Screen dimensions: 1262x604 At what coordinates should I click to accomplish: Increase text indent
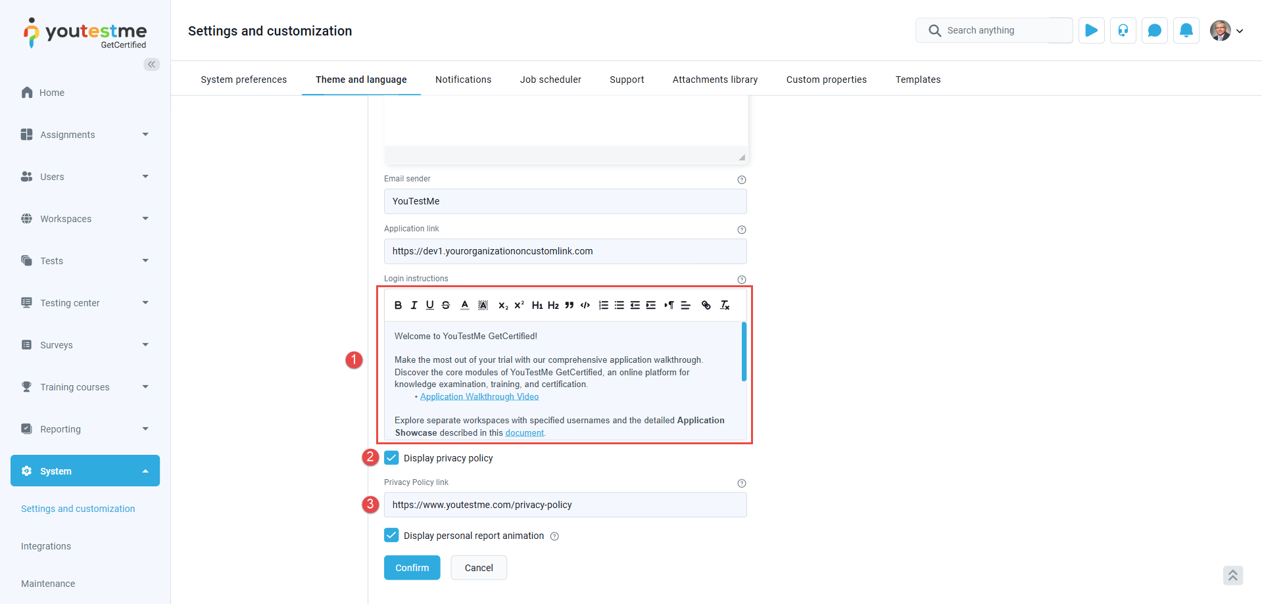pyautogui.click(x=651, y=305)
